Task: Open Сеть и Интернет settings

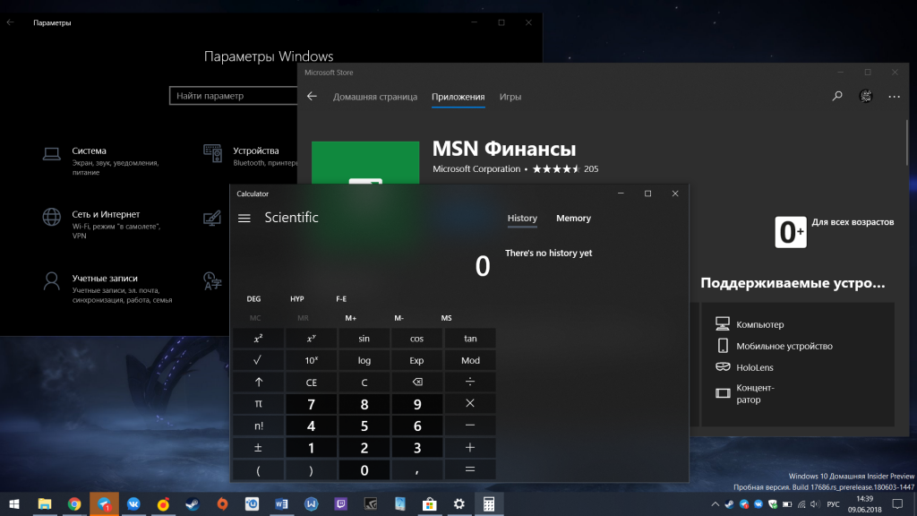Action: [106, 215]
